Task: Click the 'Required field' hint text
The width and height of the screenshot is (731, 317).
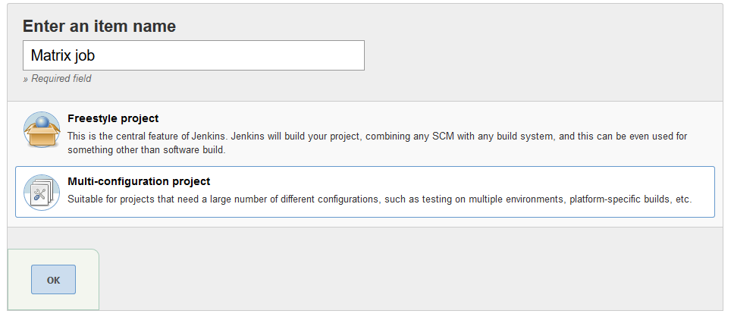Action: coord(57,79)
